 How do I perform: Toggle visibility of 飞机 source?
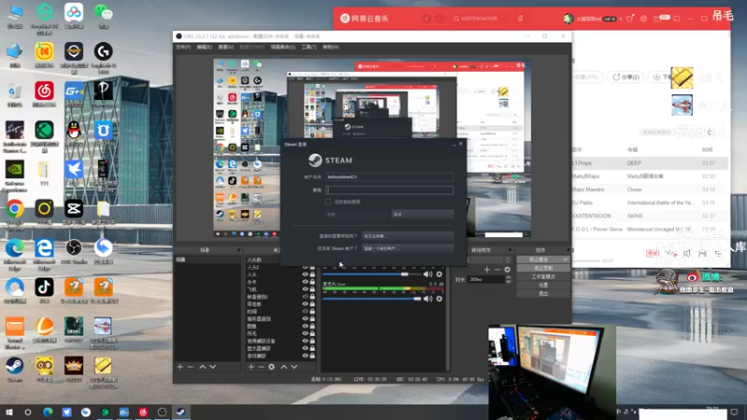point(305,289)
